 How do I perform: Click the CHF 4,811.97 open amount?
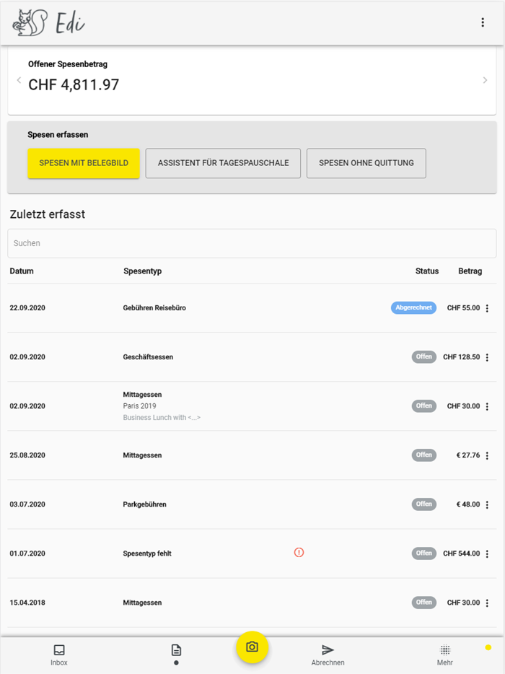click(x=74, y=84)
